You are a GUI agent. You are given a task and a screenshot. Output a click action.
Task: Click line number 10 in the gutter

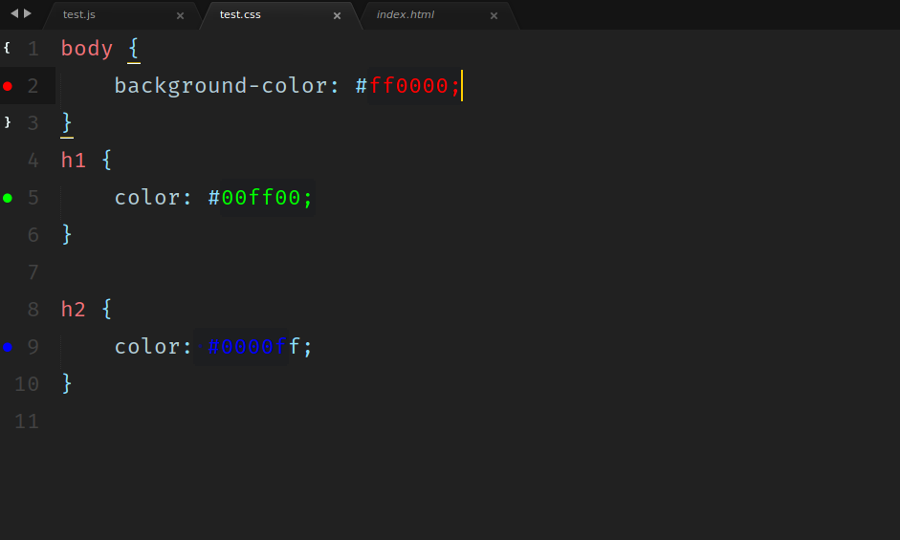click(27, 384)
